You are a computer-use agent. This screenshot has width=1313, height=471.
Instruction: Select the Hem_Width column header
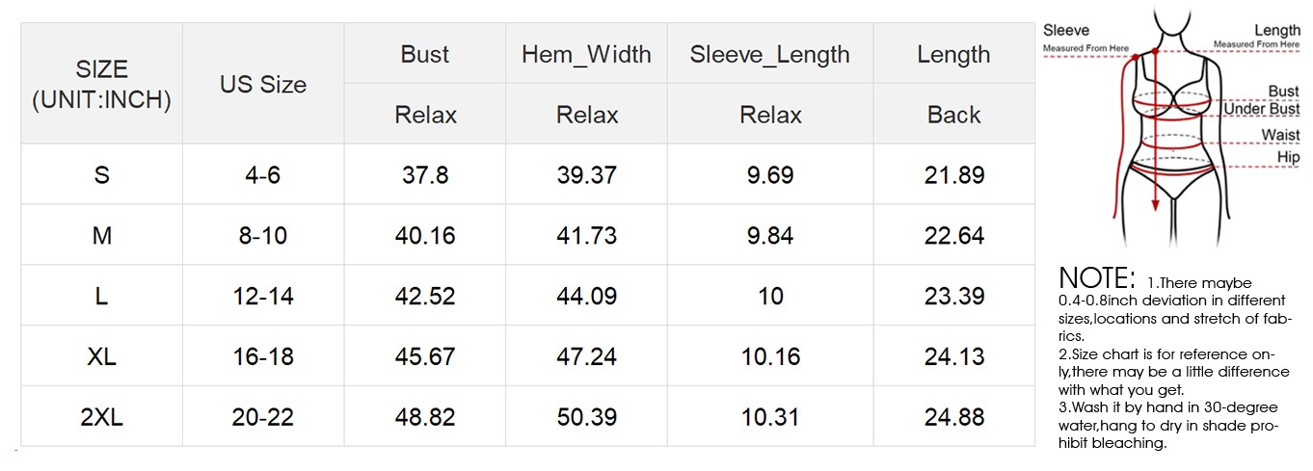point(586,54)
